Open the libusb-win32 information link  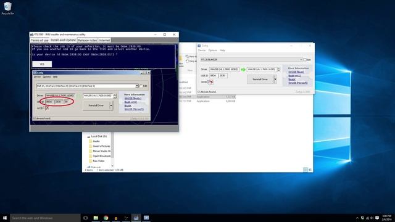tap(294, 76)
